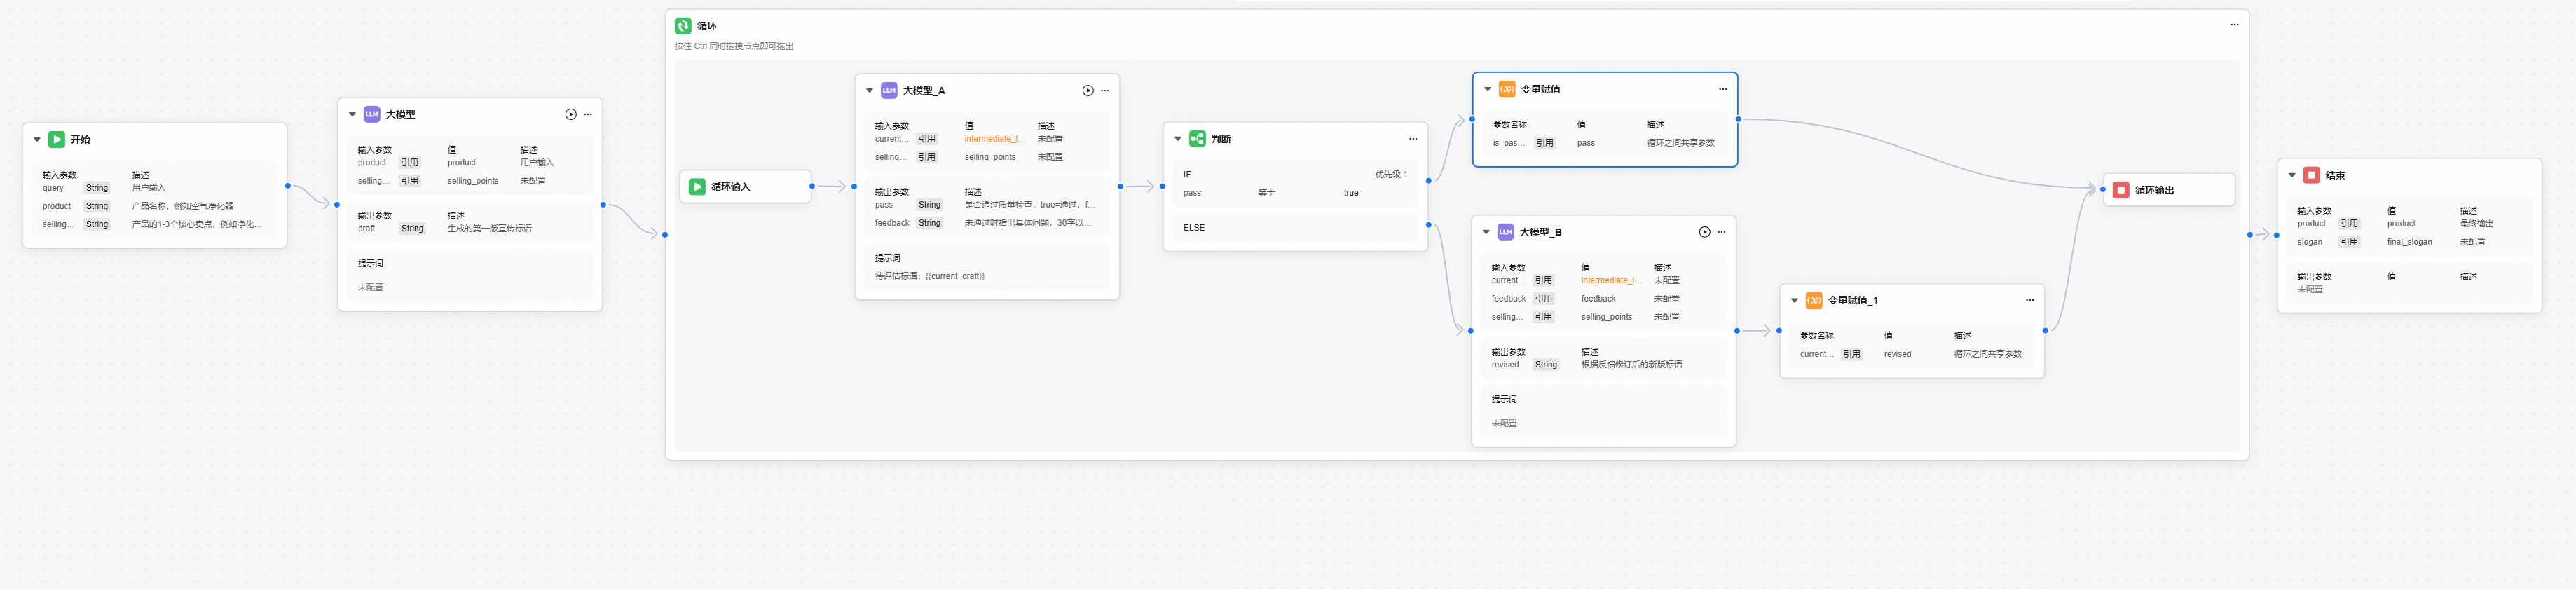Select the 循环输出 node title
2576x589 pixels.
(x=2154, y=190)
